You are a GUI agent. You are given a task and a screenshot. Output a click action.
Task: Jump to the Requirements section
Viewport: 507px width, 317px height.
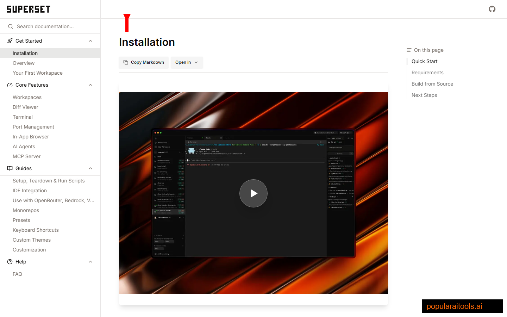click(x=427, y=73)
